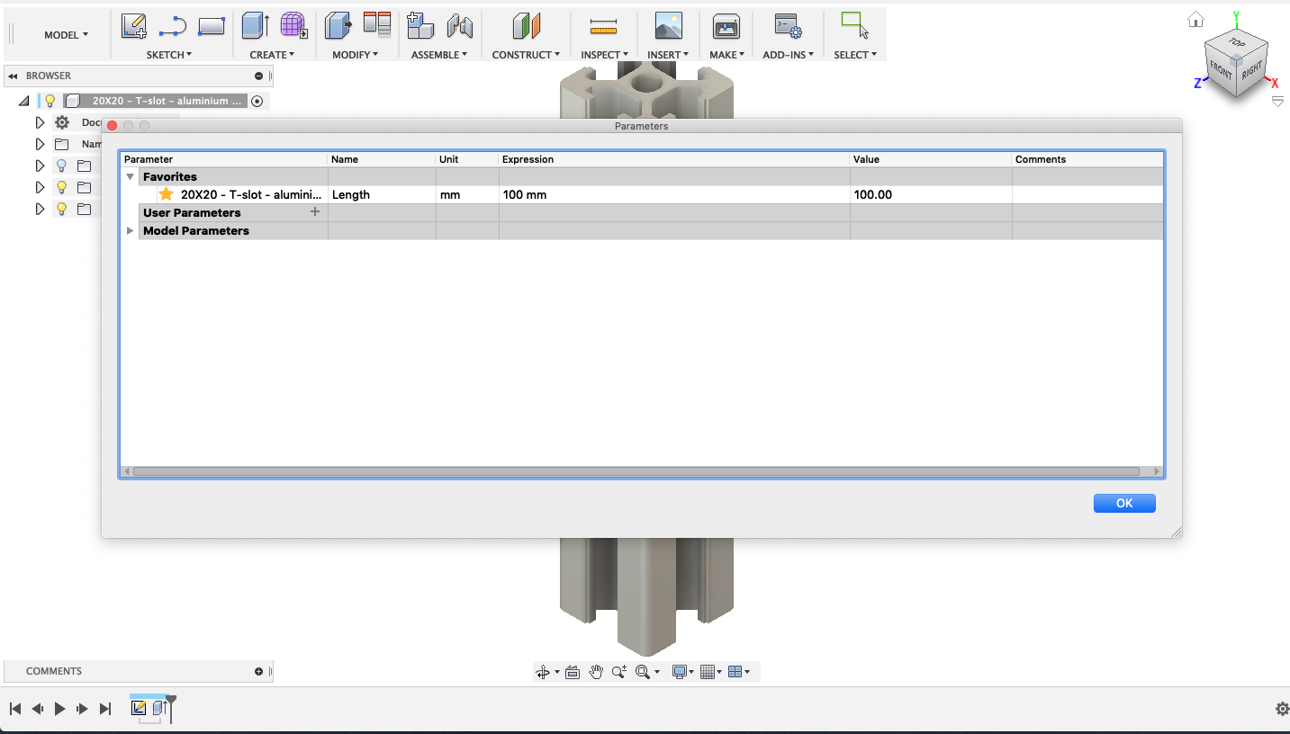The image size is (1290, 734).
Task: Activate the root component radio button
Action: [257, 102]
